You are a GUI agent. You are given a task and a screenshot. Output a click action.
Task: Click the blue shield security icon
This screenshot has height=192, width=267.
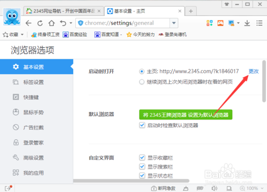tap(81, 23)
